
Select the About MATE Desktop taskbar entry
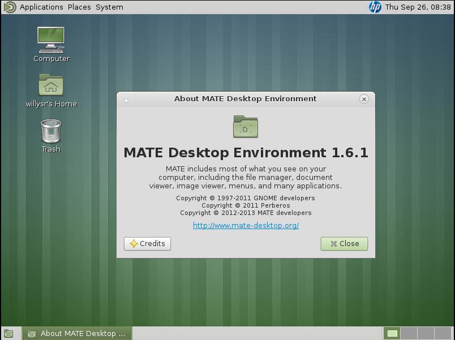point(77,334)
